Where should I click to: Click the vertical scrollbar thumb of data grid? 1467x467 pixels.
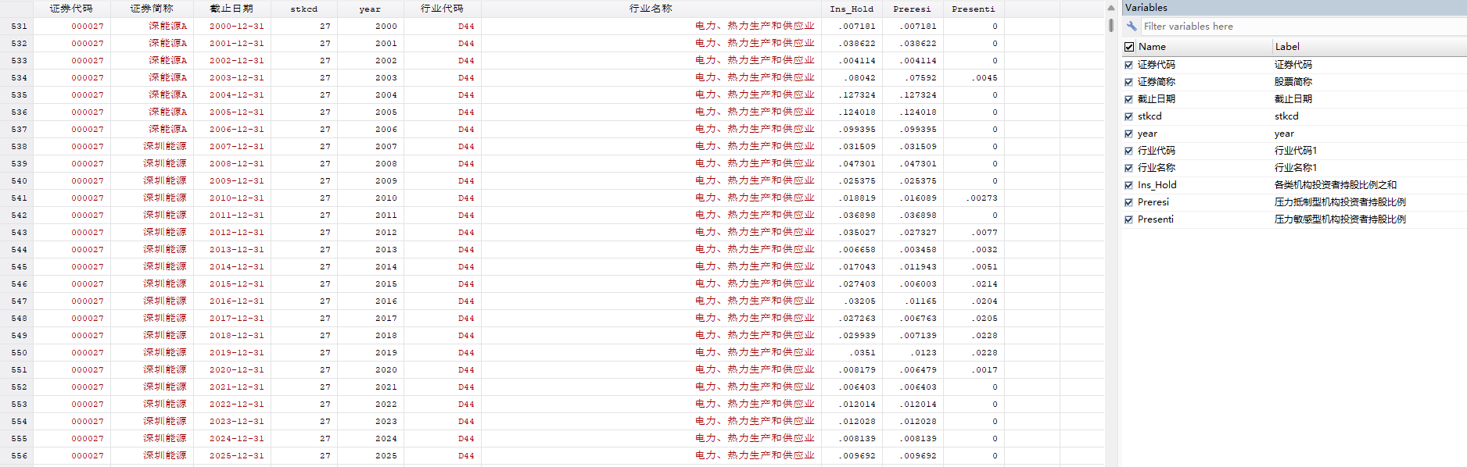tap(1111, 25)
